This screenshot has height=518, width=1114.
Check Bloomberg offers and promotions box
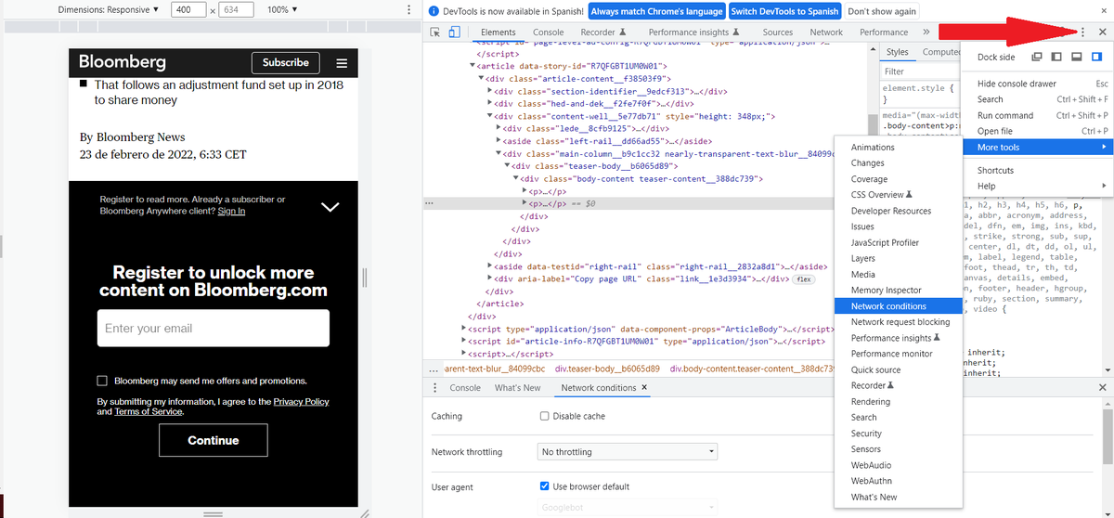coord(102,381)
